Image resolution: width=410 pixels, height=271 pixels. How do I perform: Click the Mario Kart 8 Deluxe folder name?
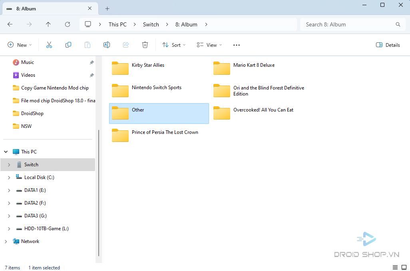pyautogui.click(x=254, y=65)
